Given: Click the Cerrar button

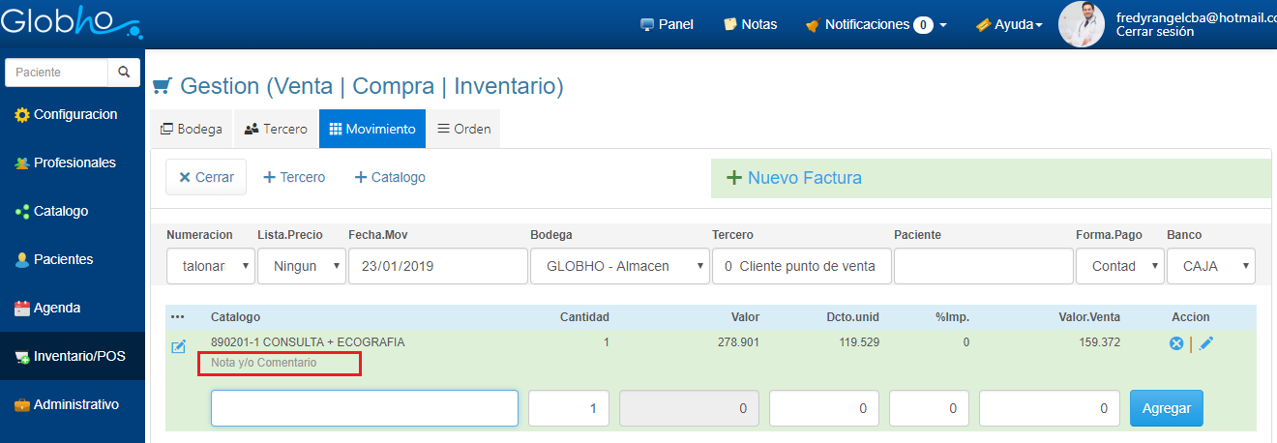Looking at the screenshot, I should point(206,177).
